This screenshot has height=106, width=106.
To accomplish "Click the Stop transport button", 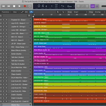I will pyautogui.click(x=14, y=6).
